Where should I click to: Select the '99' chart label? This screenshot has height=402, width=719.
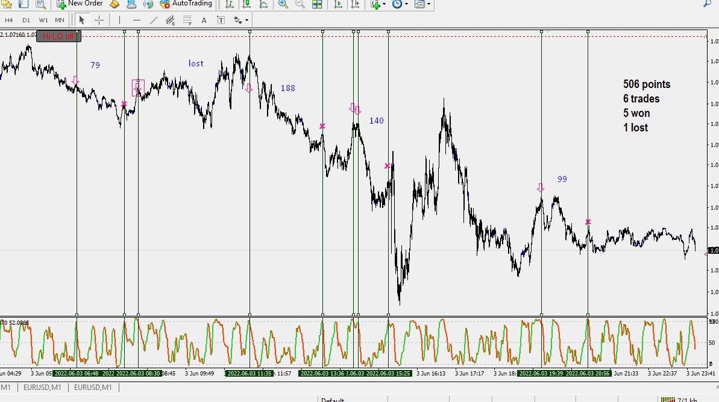(562, 179)
